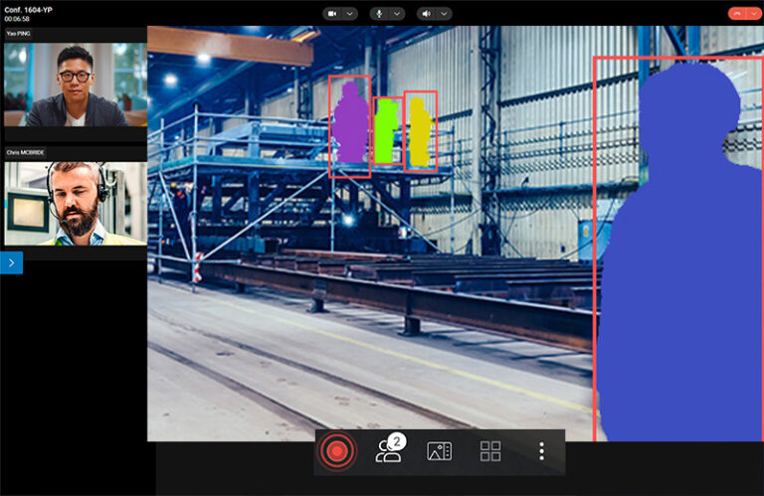The width and height of the screenshot is (764, 496).
Task: Mute the microphone
Action: point(379,14)
